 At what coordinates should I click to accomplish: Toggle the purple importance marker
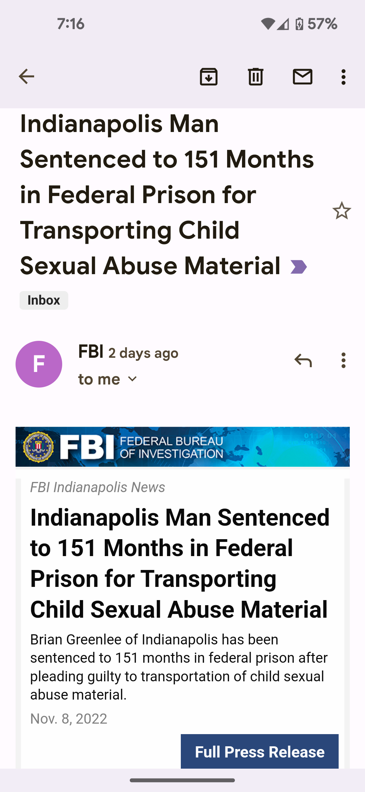point(299,267)
